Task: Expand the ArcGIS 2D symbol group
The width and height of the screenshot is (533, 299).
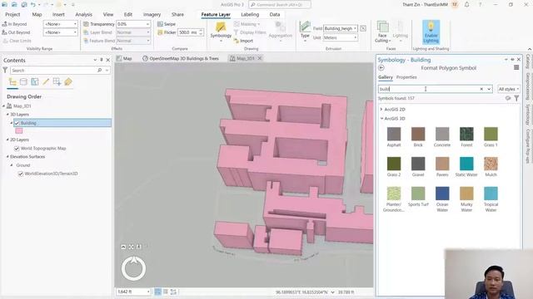Action: (381, 110)
